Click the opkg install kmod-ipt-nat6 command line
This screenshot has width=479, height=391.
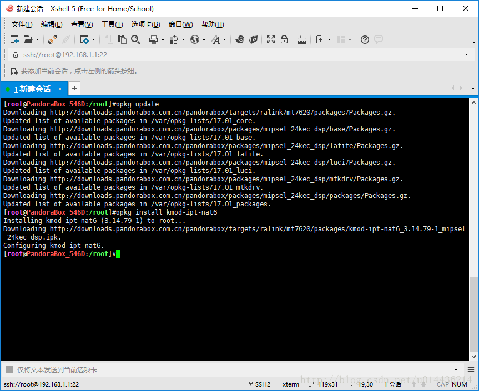[x=167, y=212]
